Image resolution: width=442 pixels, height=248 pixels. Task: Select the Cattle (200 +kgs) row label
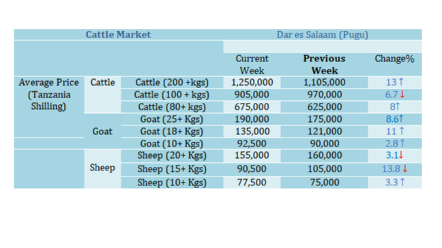pyautogui.click(x=172, y=82)
